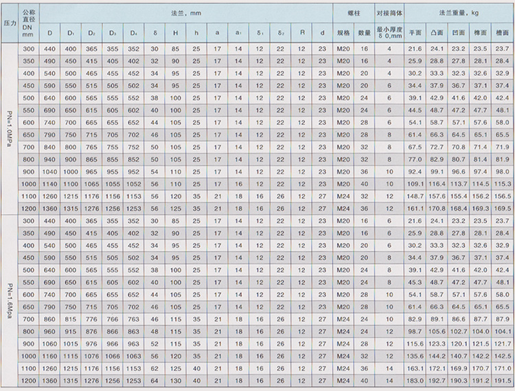The height and width of the screenshot is (391, 515).
Task: Click the 最小厚度 header cell
Action: (389, 32)
